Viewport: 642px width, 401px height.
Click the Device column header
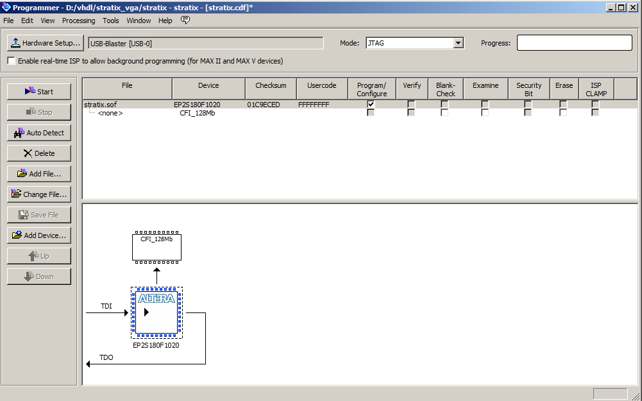tap(209, 89)
